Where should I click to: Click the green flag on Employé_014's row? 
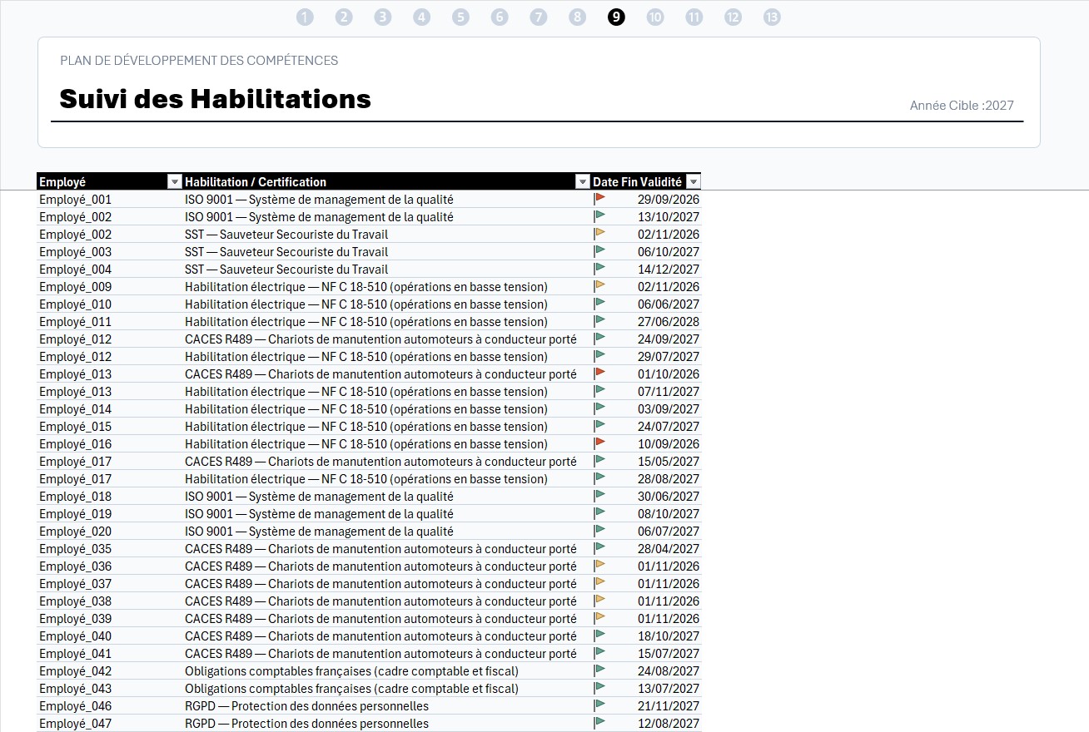click(599, 408)
